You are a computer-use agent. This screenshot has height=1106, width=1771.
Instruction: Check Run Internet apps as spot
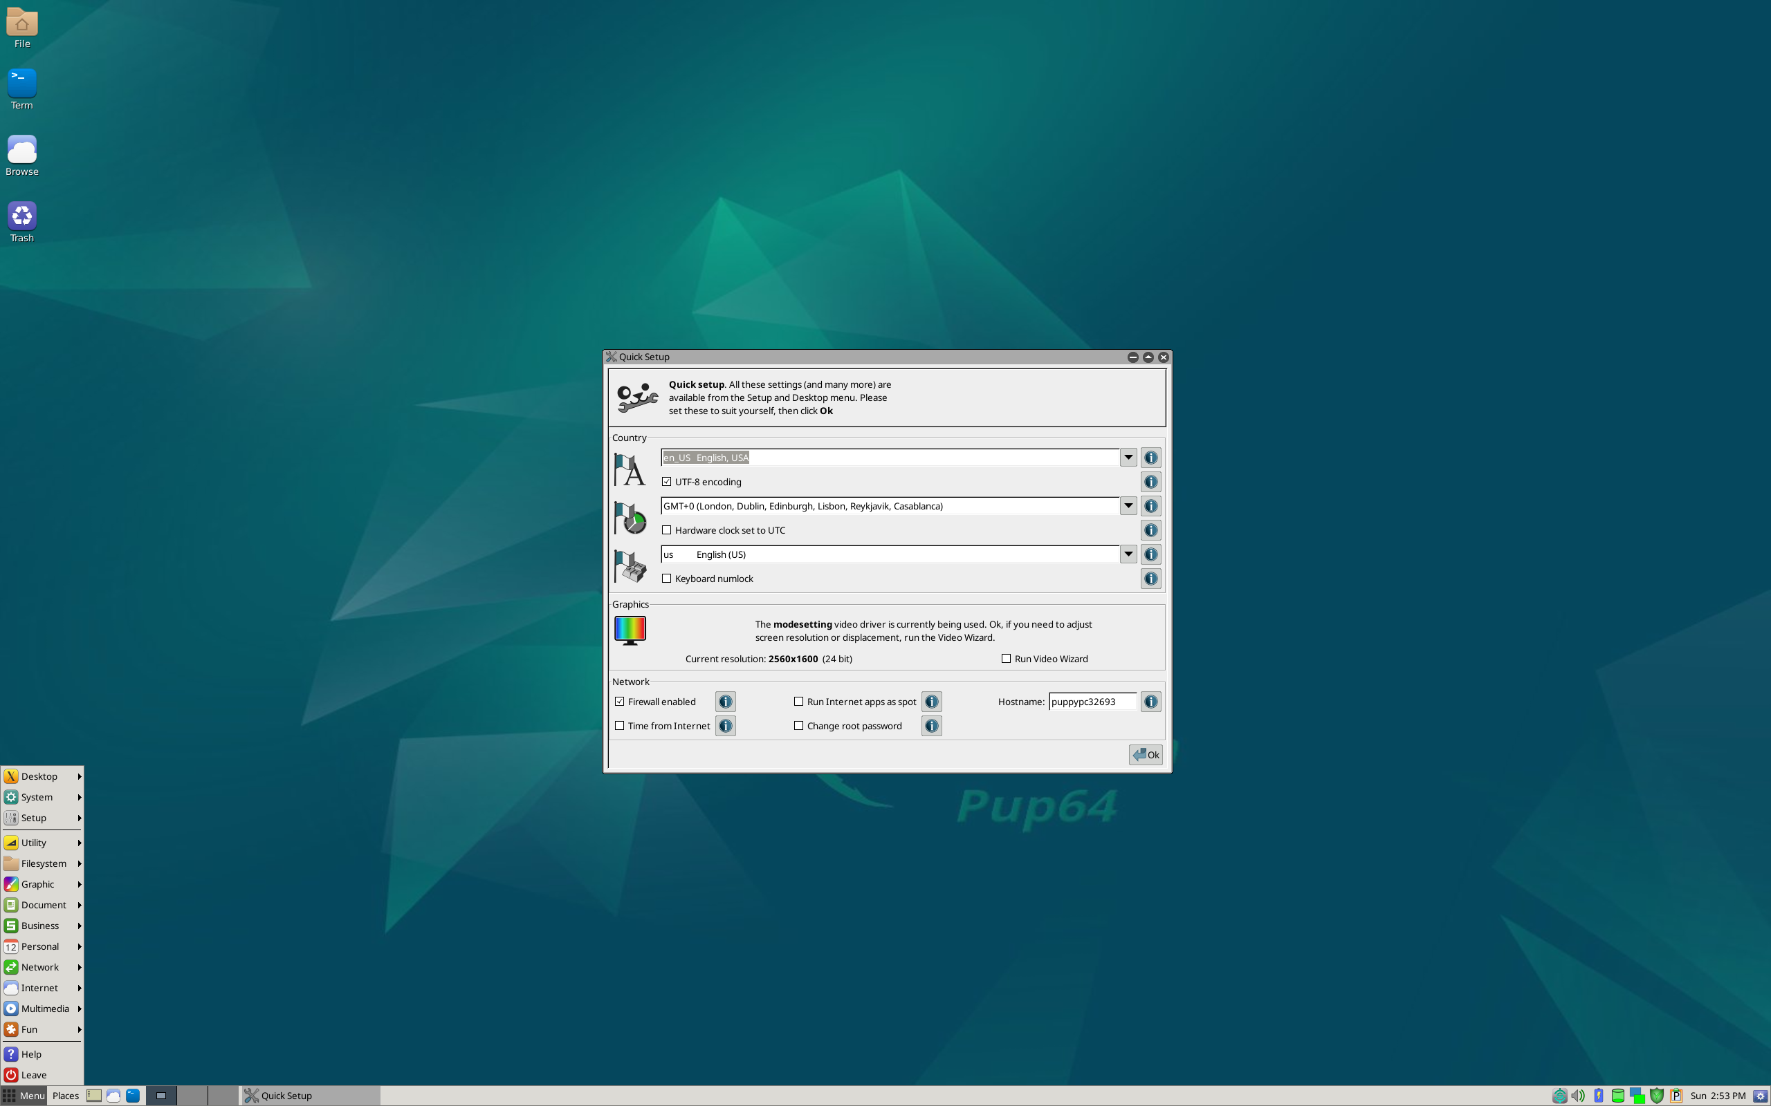[798, 702]
